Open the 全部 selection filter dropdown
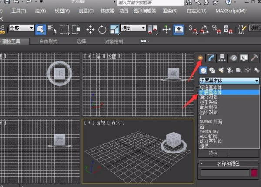Viewport: 261px width, 187px height. pyautogui.click(x=21, y=28)
